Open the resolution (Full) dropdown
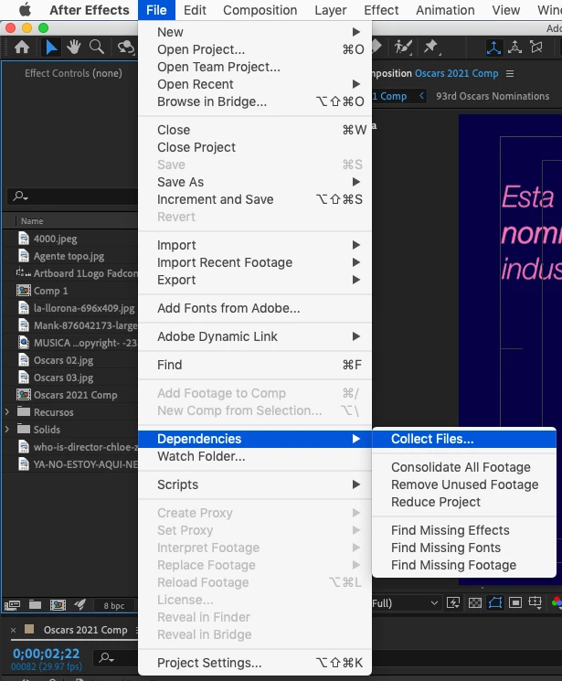The image size is (562, 681). (405, 602)
